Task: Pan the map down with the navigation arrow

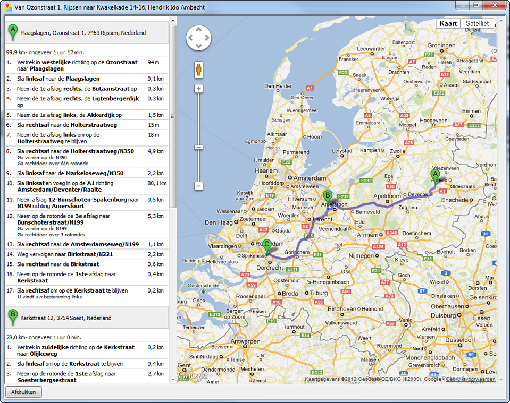Action: tap(198, 46)
